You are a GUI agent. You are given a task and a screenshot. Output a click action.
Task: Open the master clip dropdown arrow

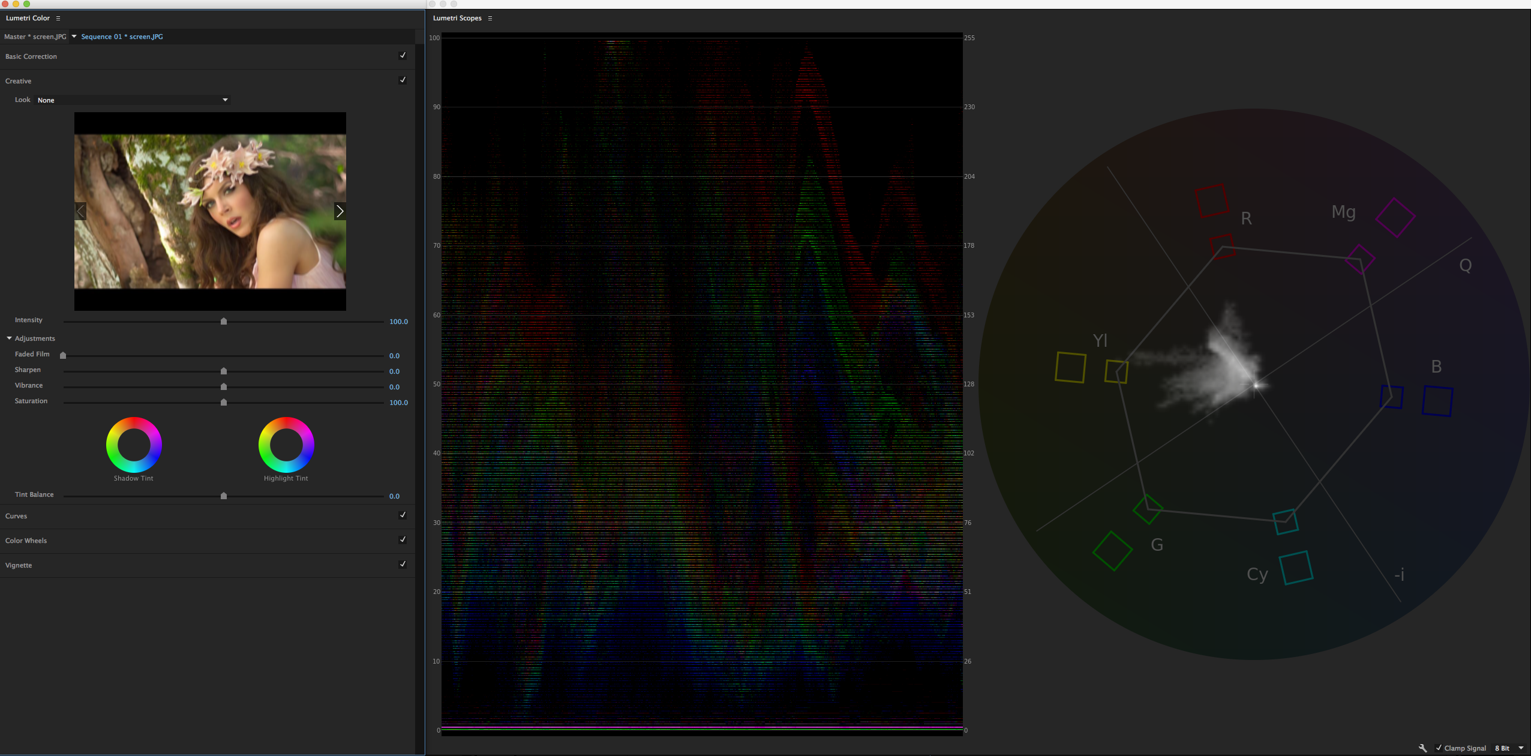pos(74,37)
